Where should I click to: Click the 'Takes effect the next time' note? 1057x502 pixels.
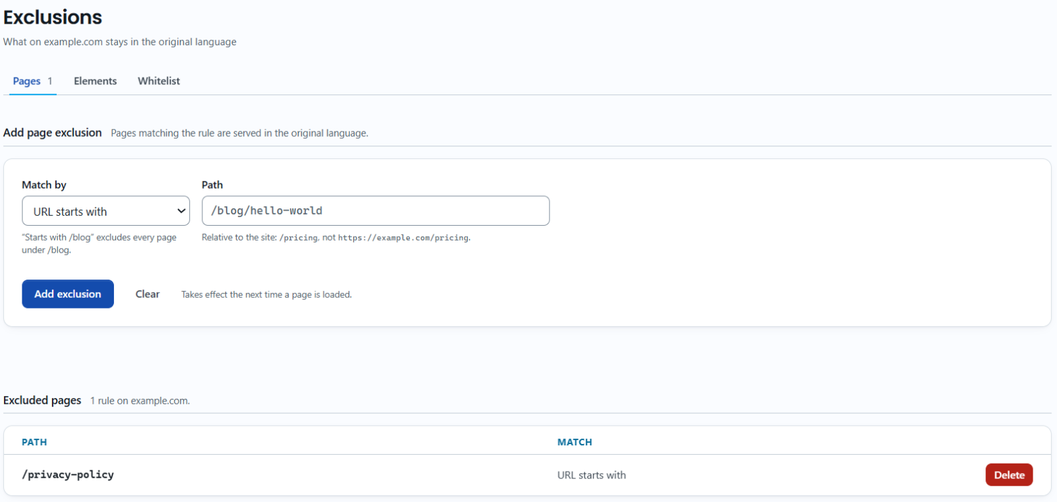(x=267, y=294)
